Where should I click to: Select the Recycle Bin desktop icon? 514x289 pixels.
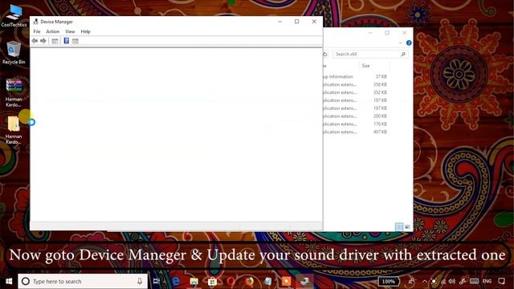(x=14, y=52)
